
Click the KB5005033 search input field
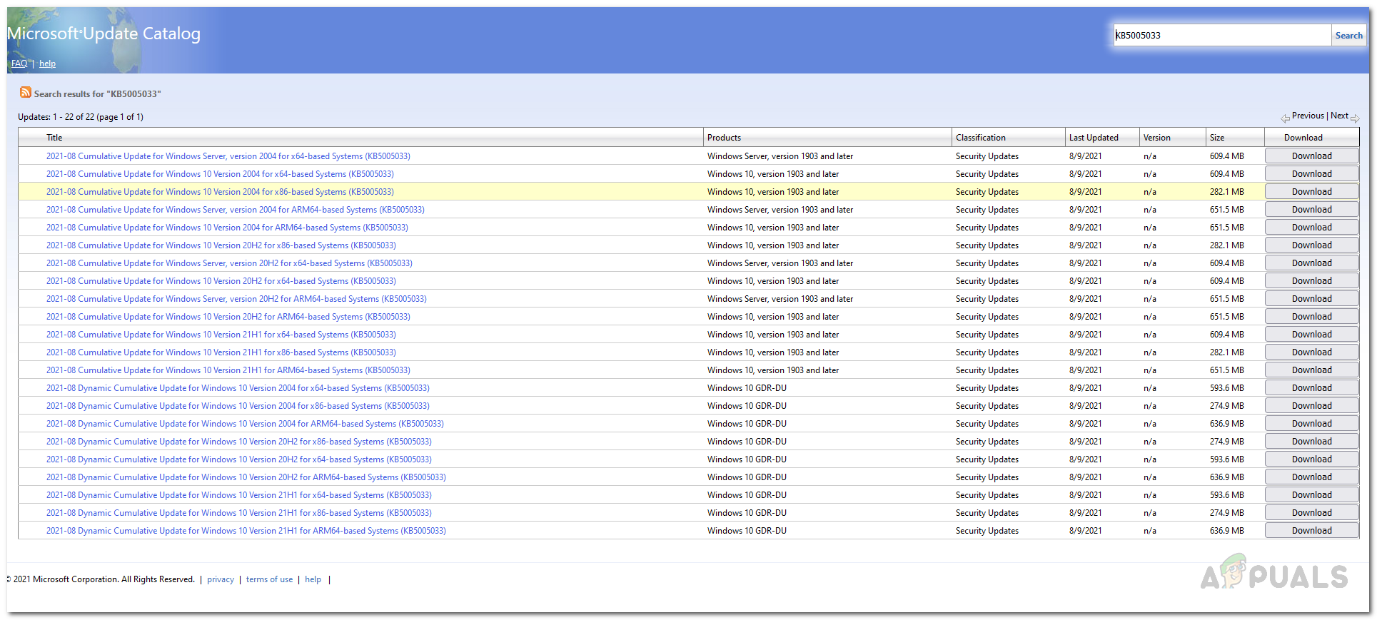click(x=1221, y=36)
